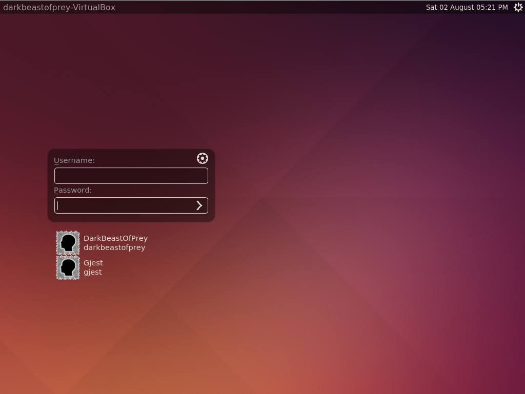Open the power shutdown menu icon

[x=518, y=7]
